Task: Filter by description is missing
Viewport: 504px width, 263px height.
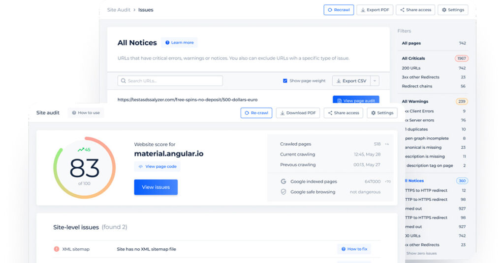Action: [435, 157]
